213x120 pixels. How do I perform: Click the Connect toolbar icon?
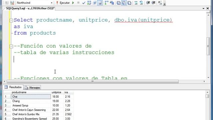point(7,3)
